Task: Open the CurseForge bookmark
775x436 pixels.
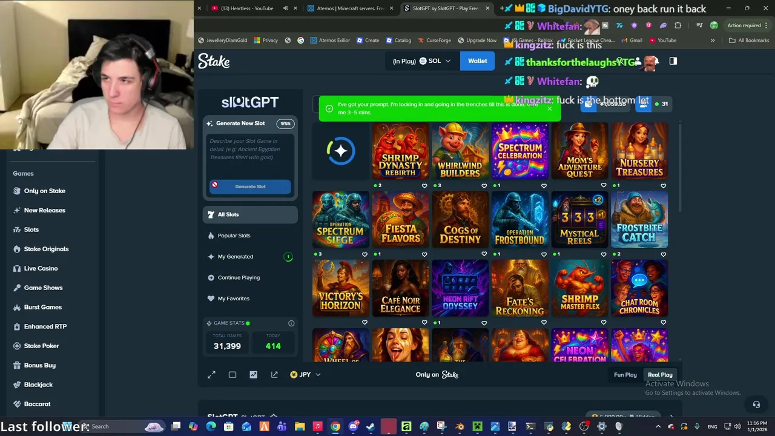Action: 434,41
